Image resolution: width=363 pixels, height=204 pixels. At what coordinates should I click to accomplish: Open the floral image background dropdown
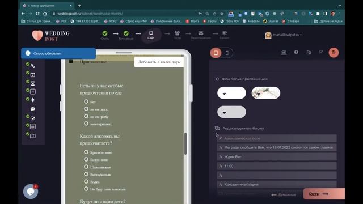tap(266, 93)
